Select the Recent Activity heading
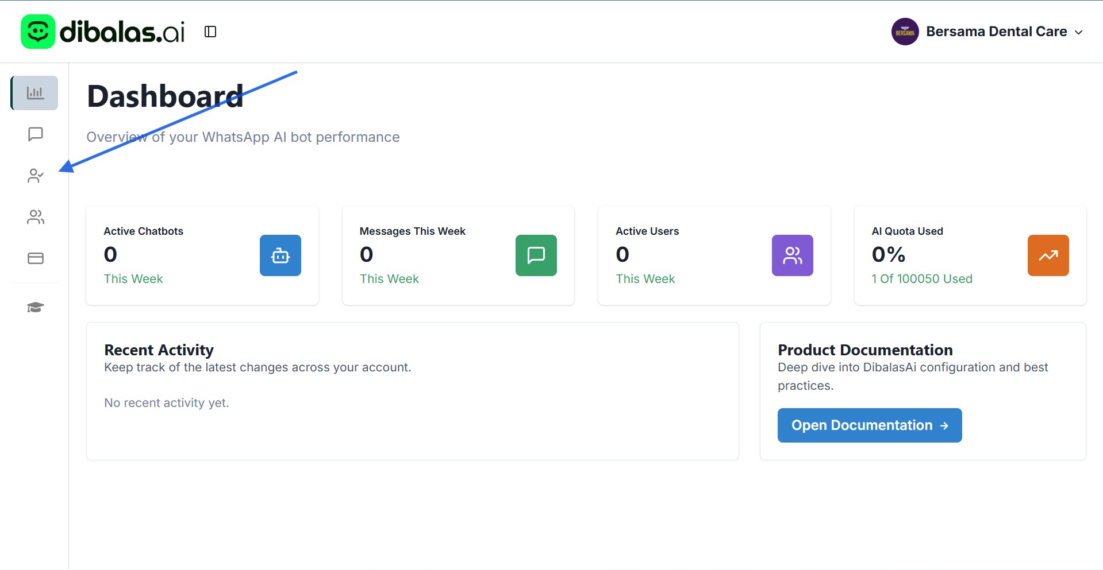The height and width of the screenshot is (570, 1103). pyautogui.click(x=159, y=350)
